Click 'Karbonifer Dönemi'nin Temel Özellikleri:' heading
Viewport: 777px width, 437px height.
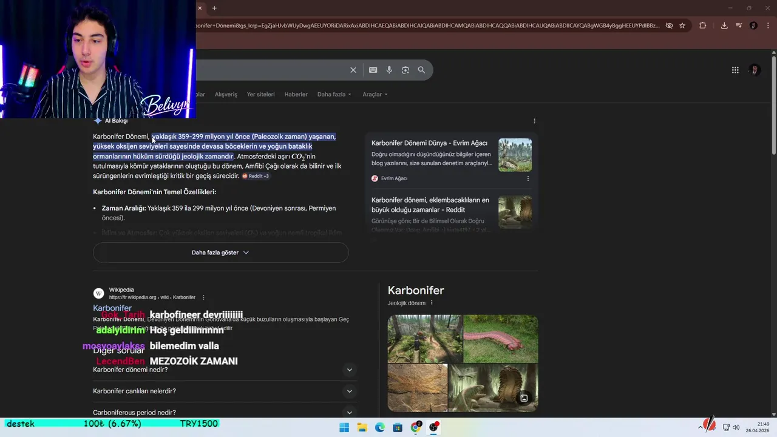(154, 192)
